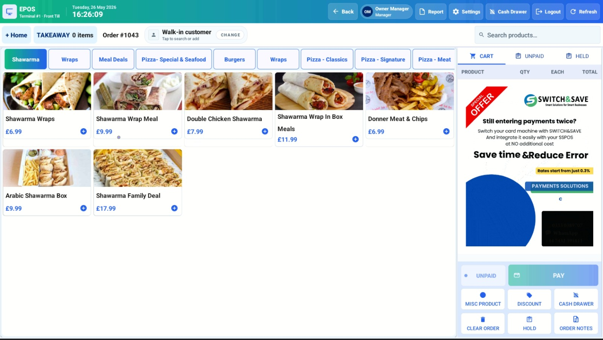Hold the current order
The image size is (603, 340).
(529, 323)
